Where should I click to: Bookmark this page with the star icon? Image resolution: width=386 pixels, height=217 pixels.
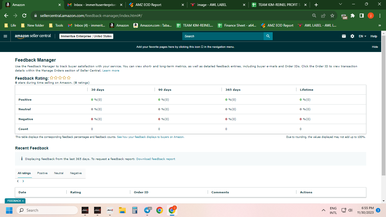pos(332,16)
